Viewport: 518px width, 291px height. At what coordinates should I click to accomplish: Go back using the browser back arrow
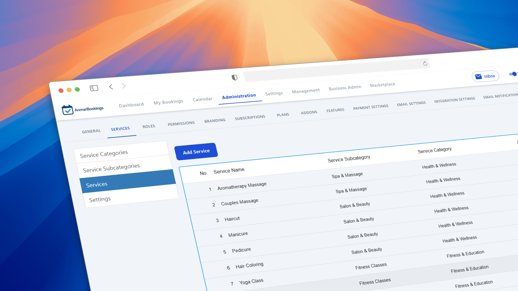coord(111,87)
